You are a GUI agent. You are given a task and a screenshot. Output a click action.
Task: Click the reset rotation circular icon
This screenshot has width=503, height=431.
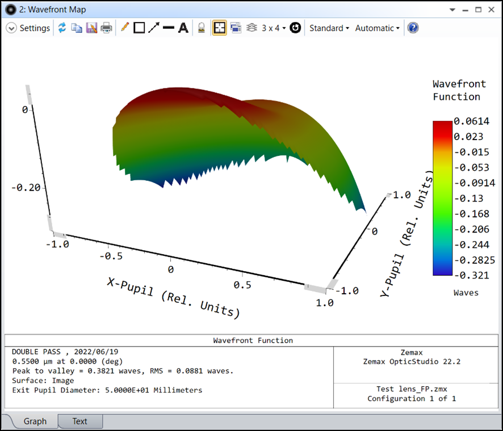[295, 28]
